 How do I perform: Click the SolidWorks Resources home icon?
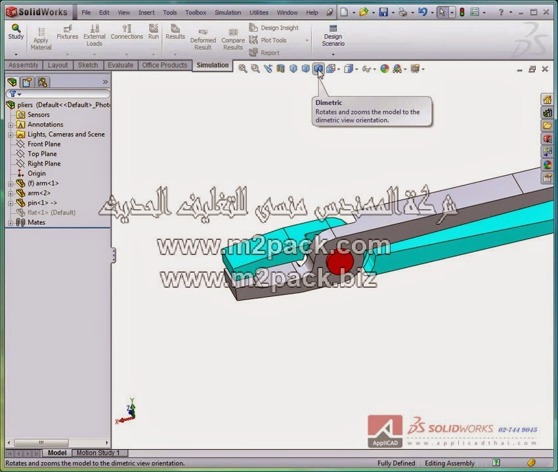(x=547, y=100)
